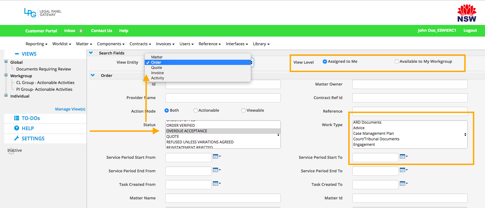Choose Quote in View Entity list

click(198, 68)
